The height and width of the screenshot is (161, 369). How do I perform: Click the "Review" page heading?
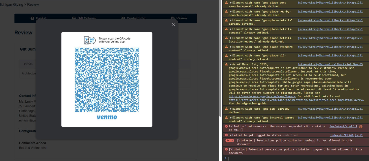pos(23,33)
